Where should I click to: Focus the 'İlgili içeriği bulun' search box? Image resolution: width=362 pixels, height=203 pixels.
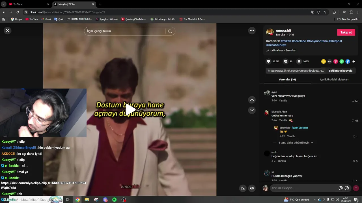(x=126, y=31)
